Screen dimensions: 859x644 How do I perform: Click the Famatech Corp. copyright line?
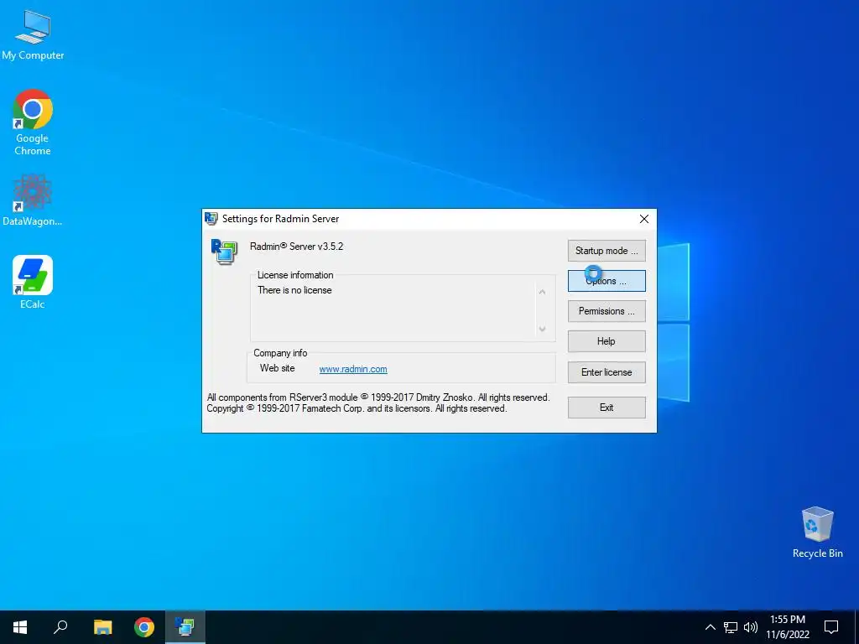click(357, 408)
